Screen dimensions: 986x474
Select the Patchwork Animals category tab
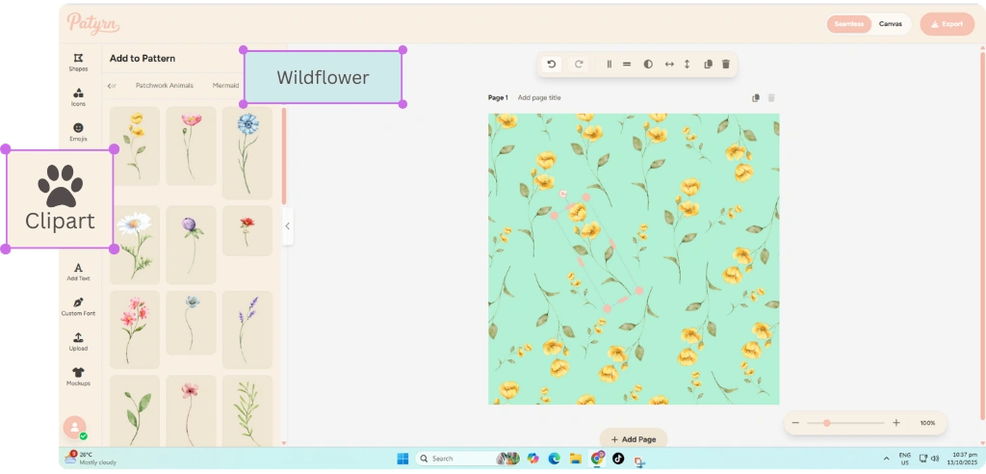164,86
